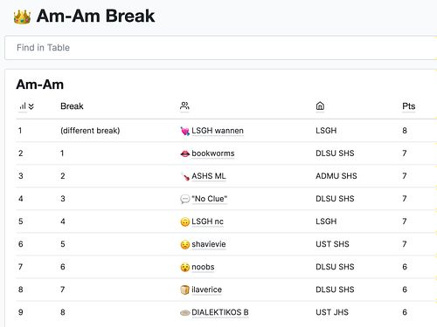Sort table by the Pts column header
437x327 pixels.
408,106
